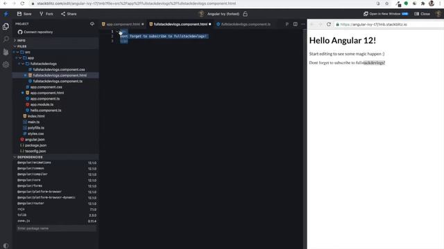Screen dimensions: 444x249
Task: Open main.ts file
Action: [33, 122]
